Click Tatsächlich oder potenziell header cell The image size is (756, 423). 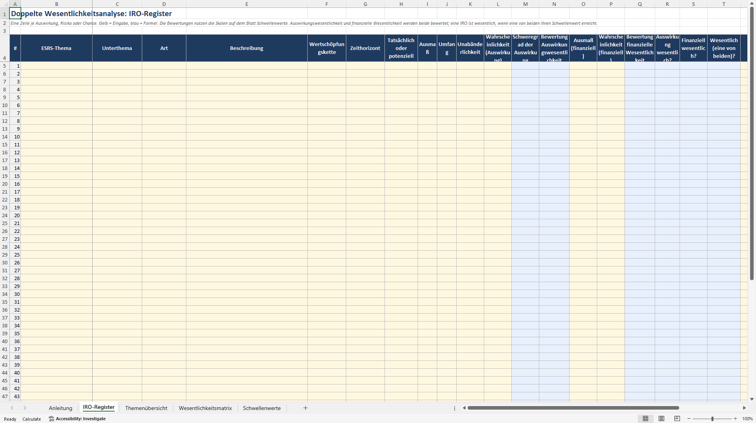[401, 48]
